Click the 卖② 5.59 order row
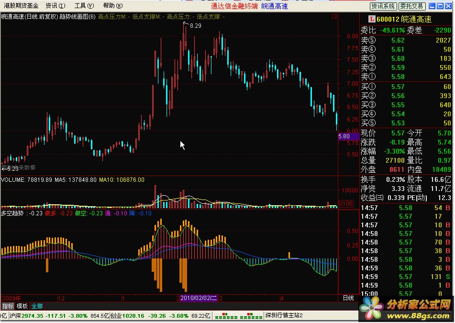Screen dimensions: 455x323 (x=406, y=67)
